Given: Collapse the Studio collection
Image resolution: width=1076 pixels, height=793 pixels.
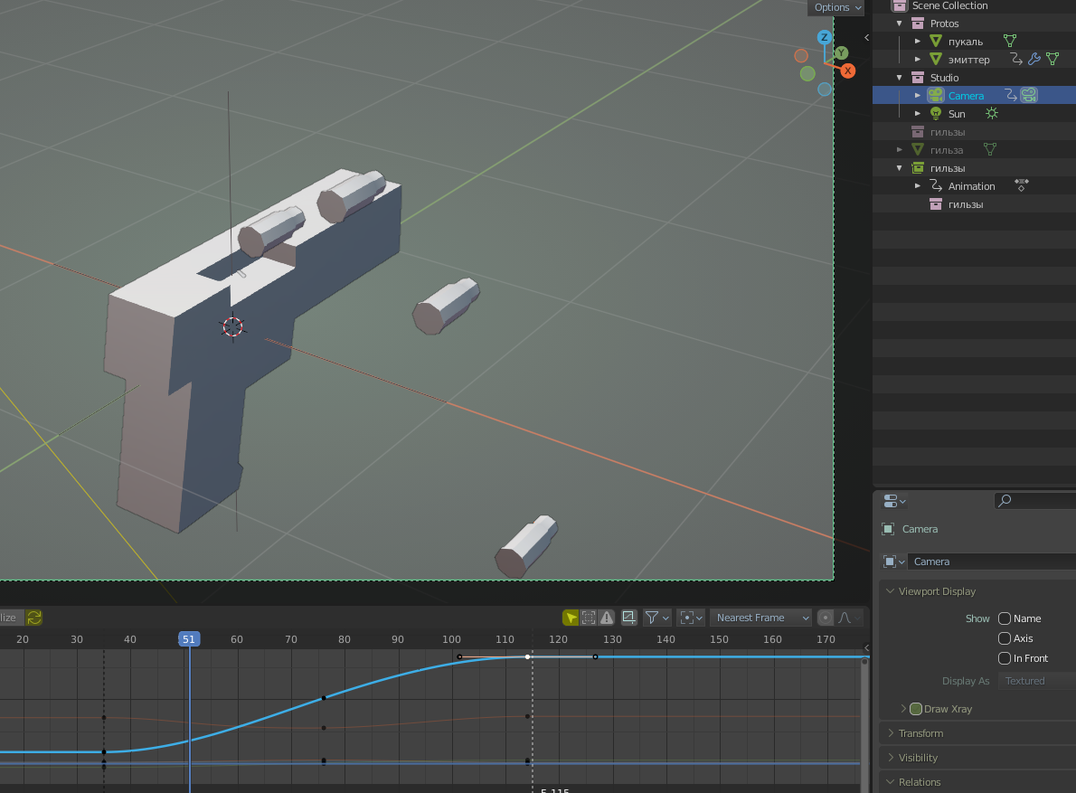Looking at the screenshot, I should pyautogui.click(x=900, y=78).
